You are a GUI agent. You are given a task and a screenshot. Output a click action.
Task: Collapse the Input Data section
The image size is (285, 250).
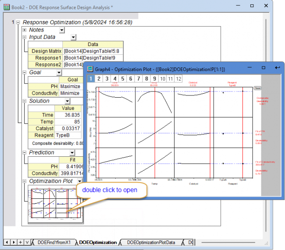pos(25,37)
